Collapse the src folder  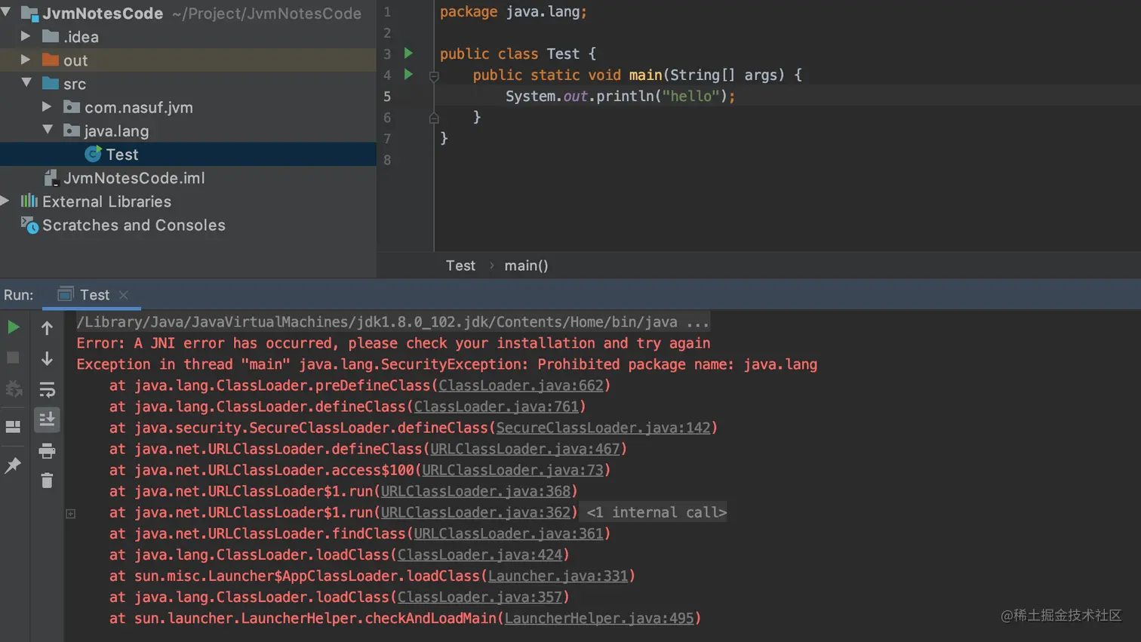(26, 83)
